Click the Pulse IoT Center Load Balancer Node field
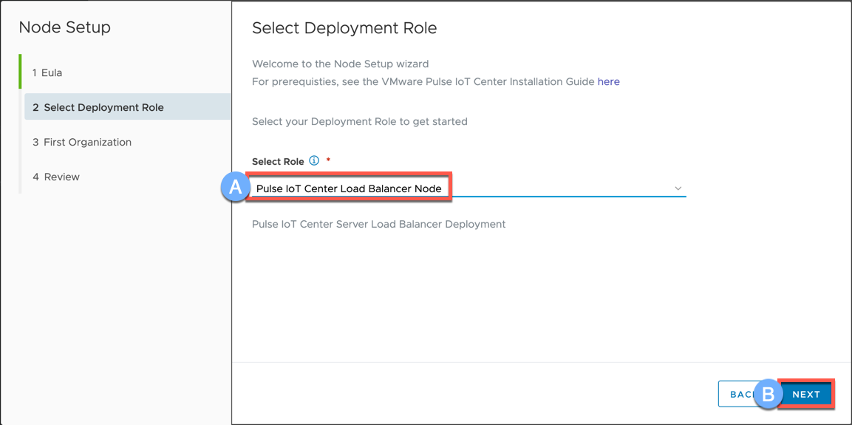The width and height of the screenshot is (852, 425). tap(469, 188)
